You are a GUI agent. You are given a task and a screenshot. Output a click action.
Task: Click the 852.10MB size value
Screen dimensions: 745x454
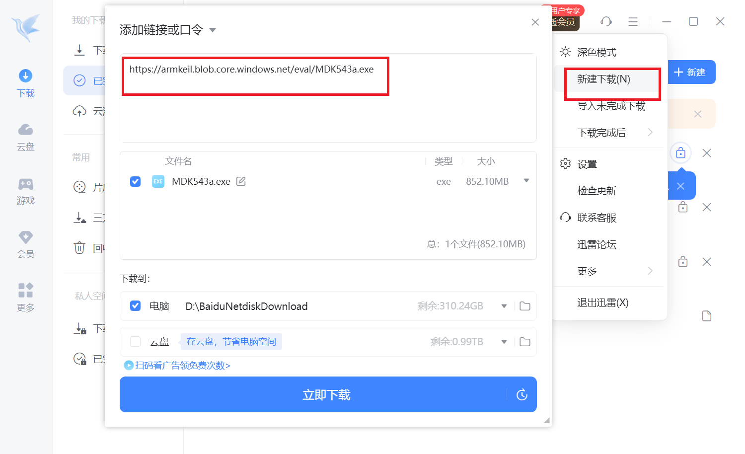pyautogui.click(x=487, y=182)
